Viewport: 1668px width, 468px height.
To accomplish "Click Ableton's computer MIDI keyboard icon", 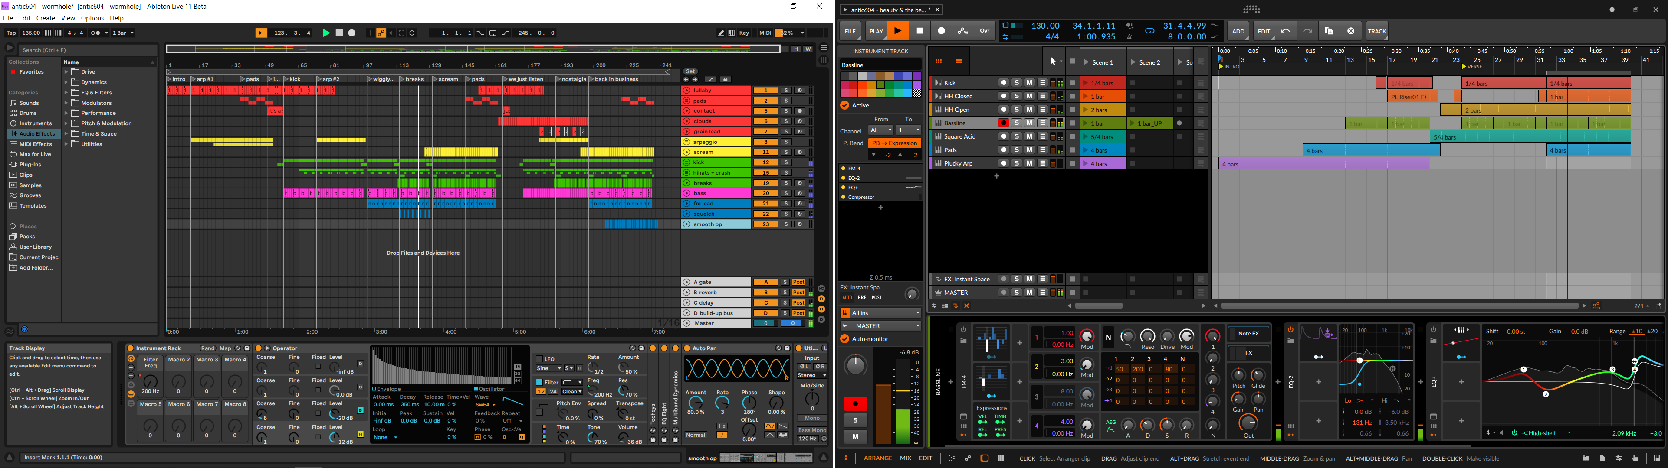I will pos(731,33).
